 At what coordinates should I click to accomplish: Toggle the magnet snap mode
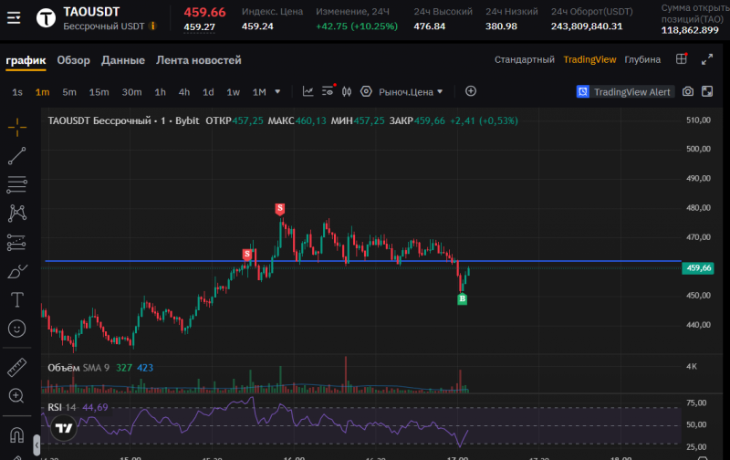point(16,435)
